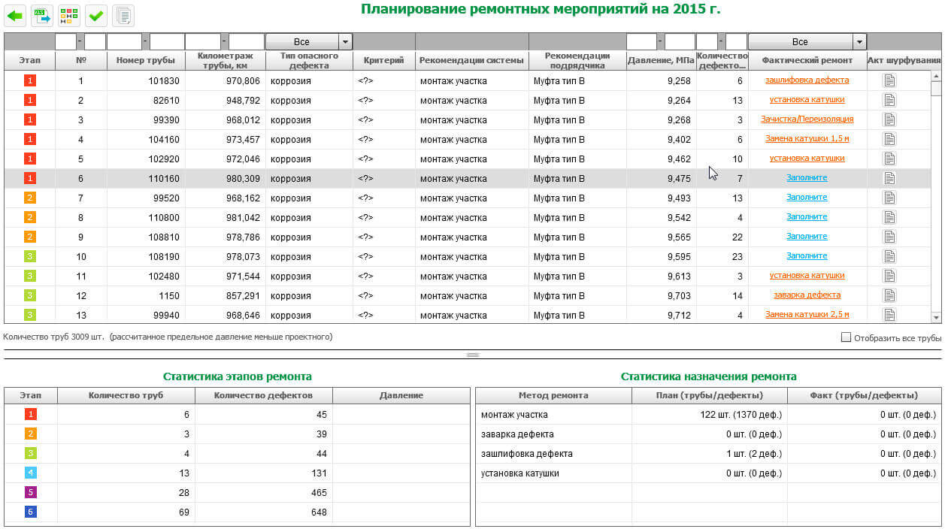
Task: Open grinding act document for pipe 99520
Action: coord(889,198)
